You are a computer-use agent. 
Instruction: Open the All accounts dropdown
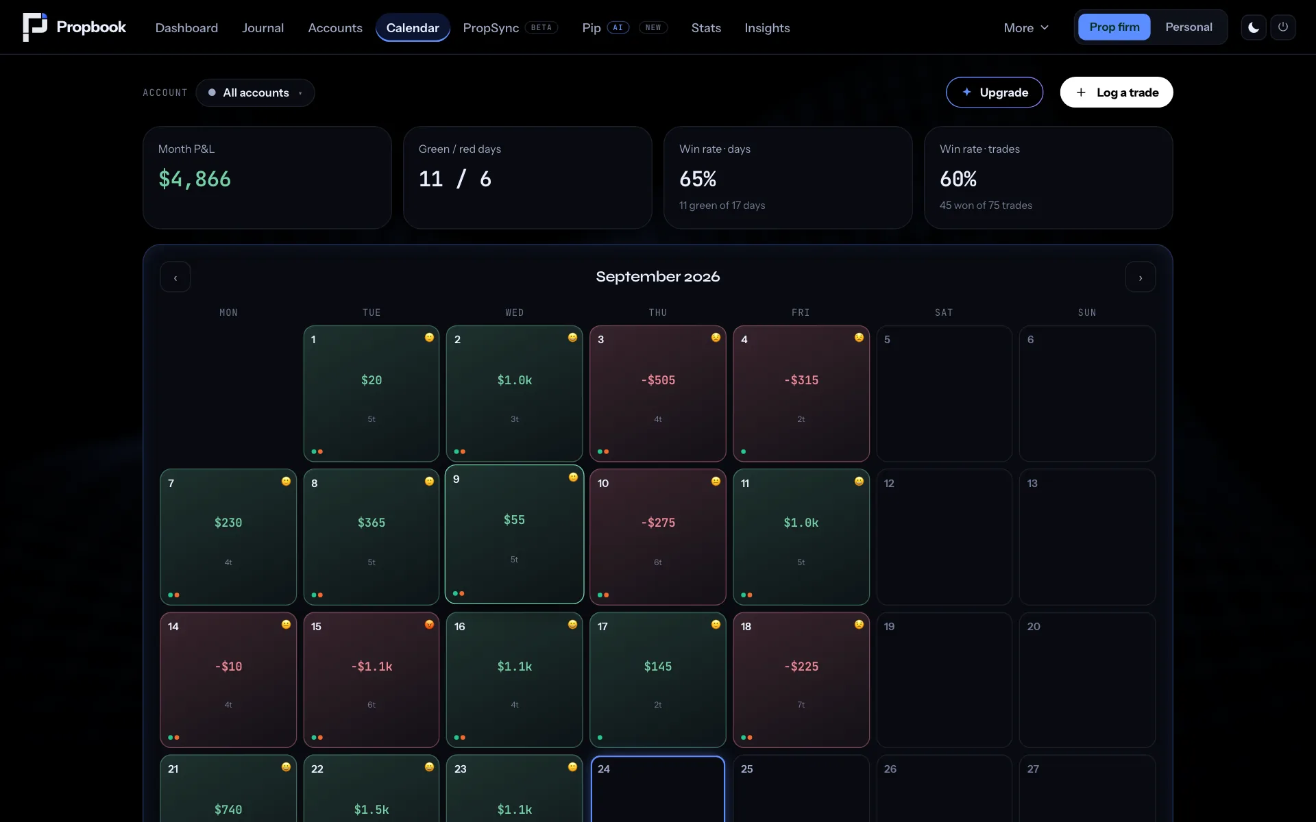[255, 92]
